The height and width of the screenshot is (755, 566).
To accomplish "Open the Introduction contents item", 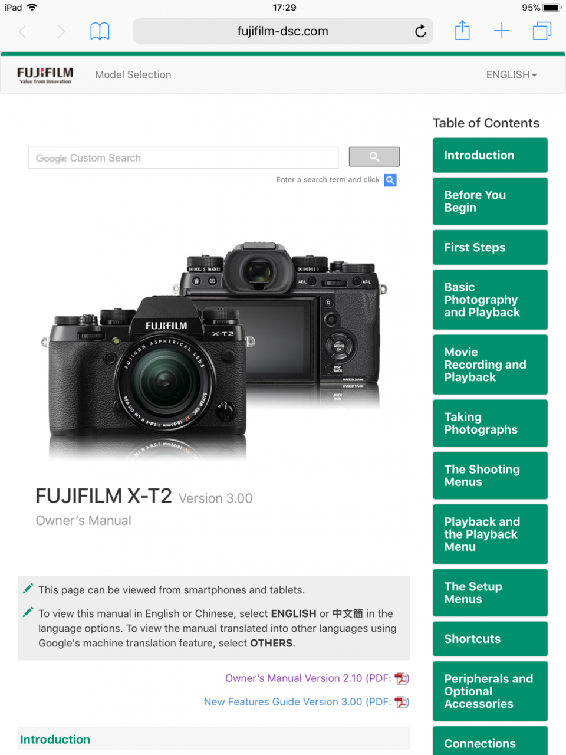I will coord(490,155).
